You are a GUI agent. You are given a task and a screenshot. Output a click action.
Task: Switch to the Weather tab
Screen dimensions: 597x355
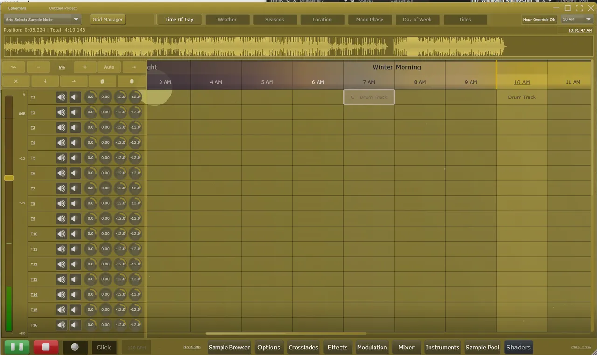point(227,20)
